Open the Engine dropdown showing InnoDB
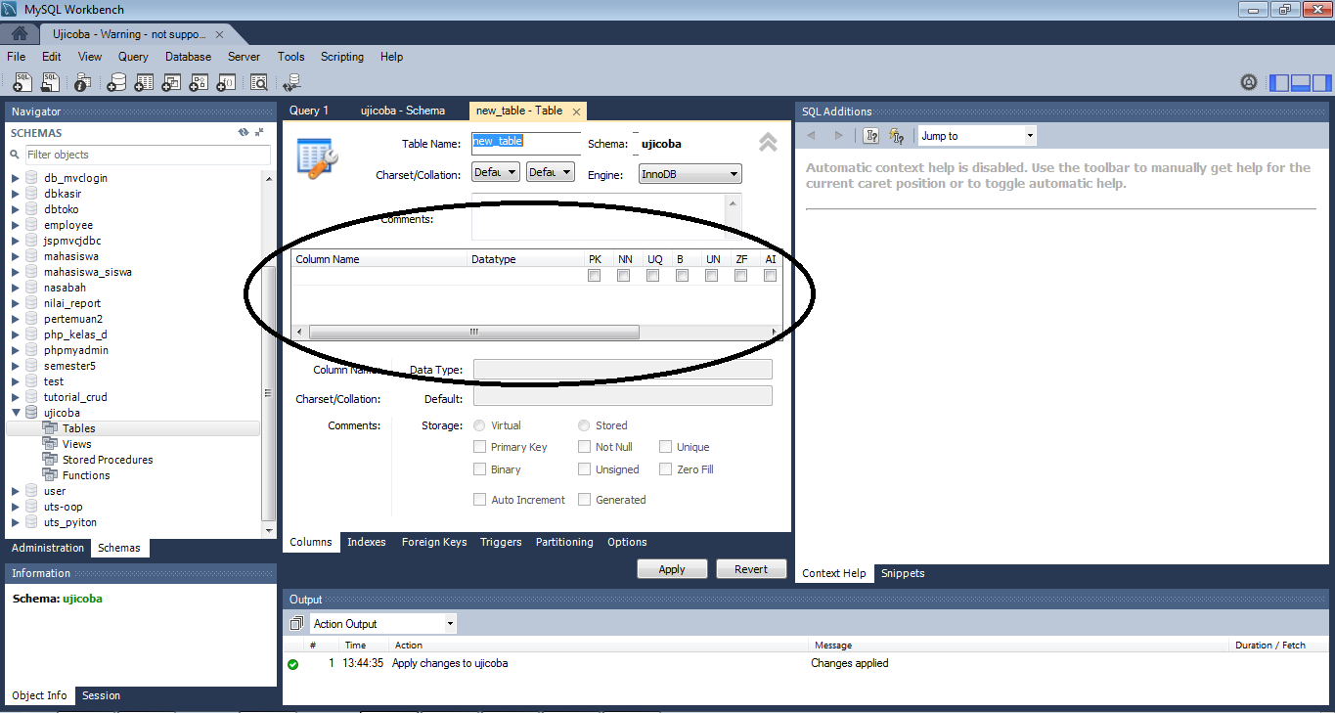The height and width of the screenshot is (713, 1335). click(x=690, y=173)
